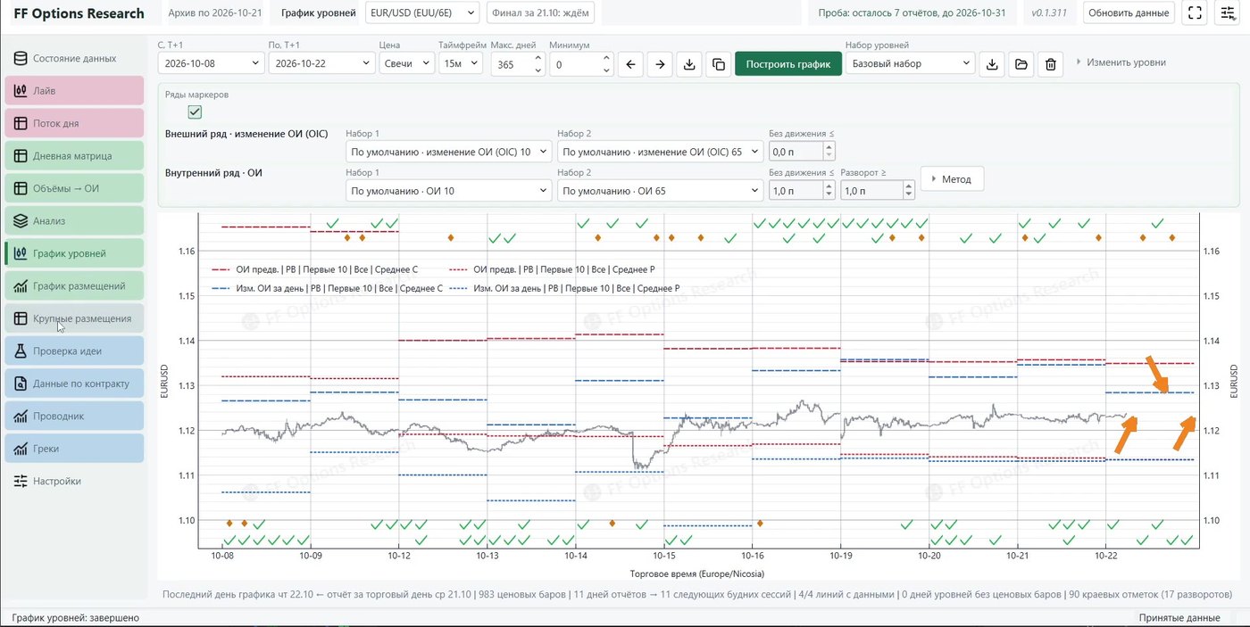
Task: Open the start date dropdown showing 2026-10-08
Action: [x=211, y=64]
